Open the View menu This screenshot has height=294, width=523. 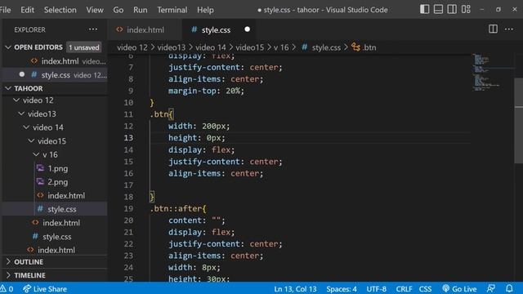(95, 10)
